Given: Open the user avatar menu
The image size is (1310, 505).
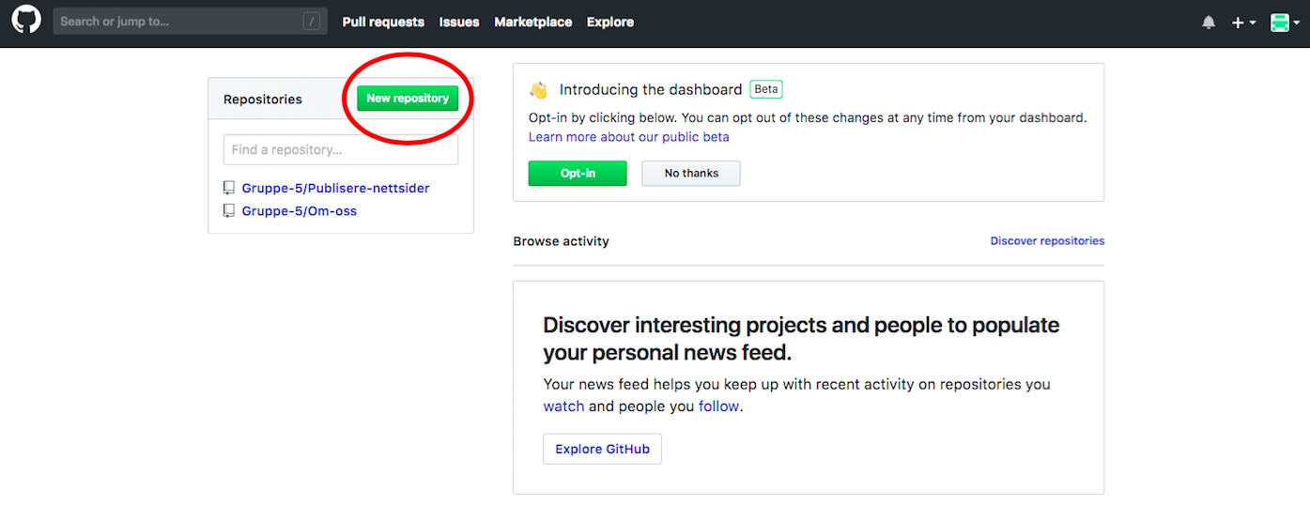Looking at the screenshot, I should coord(1284,23).
